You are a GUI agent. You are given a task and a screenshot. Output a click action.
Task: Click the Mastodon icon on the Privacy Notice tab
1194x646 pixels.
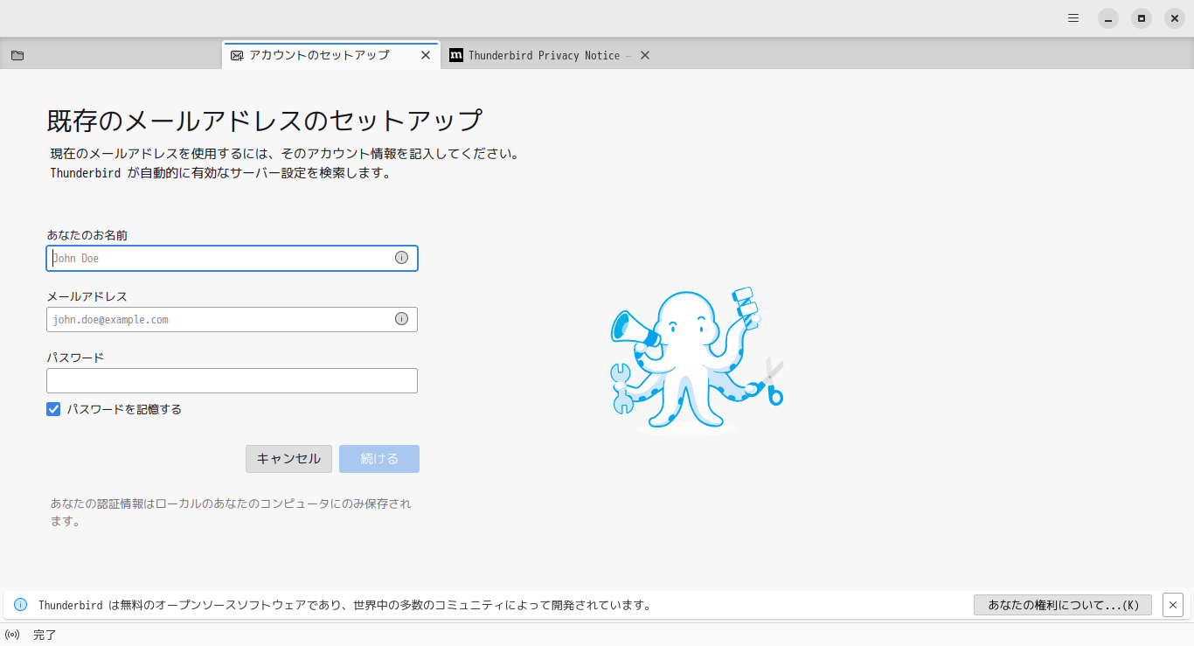(x=456, y=54)
